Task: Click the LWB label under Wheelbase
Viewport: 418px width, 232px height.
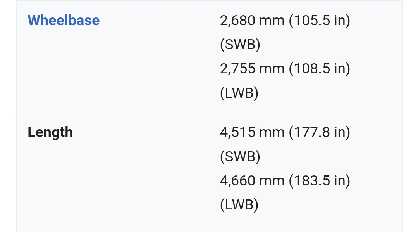Action: [x=239, y=93]
